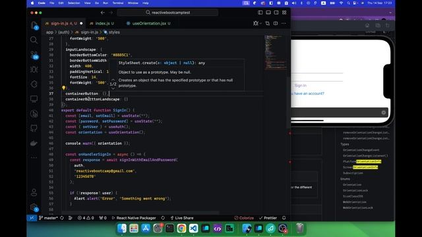
Task: Open Source Control view with badge
Action: [34, 55]
